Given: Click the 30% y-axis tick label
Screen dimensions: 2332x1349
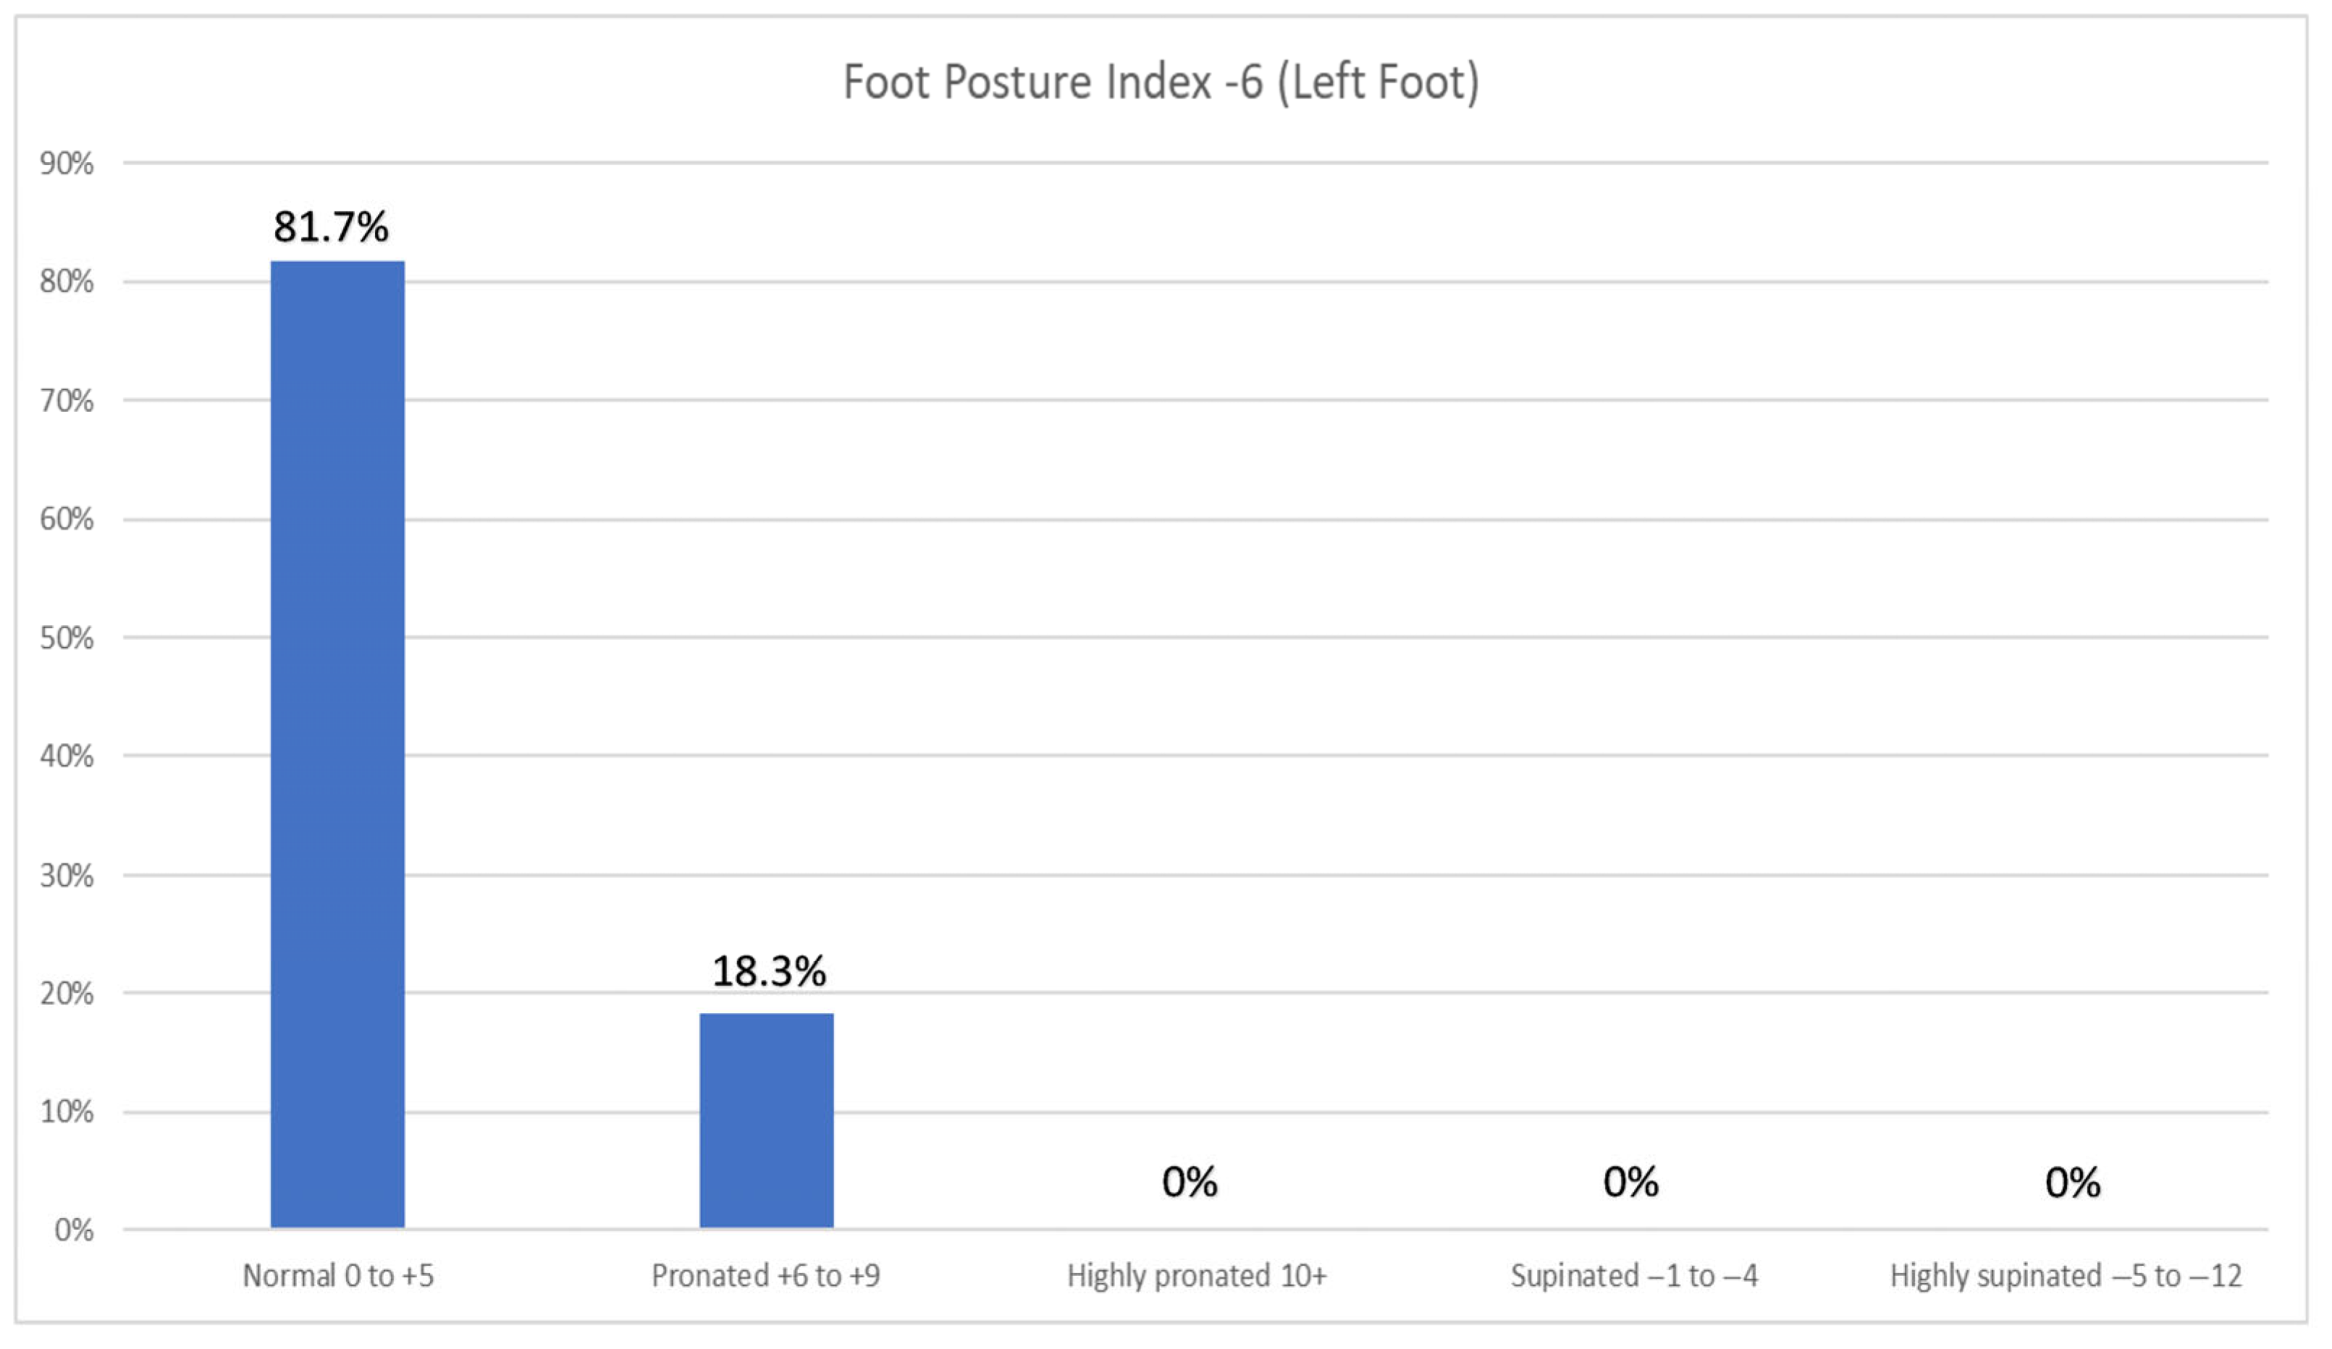Looking at the screenshot, I should click(x=67, y=875).
